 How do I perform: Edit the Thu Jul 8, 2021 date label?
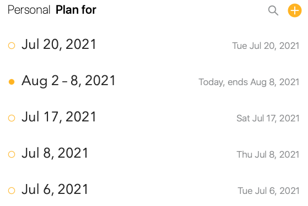pyautogui.click(x=268, y=154)
